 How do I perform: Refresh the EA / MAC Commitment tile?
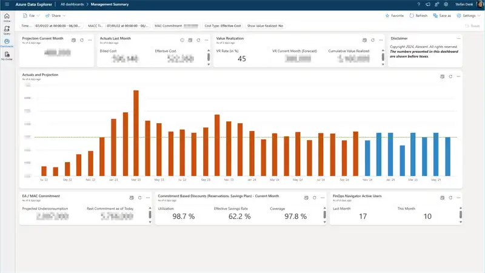point(139,197)
